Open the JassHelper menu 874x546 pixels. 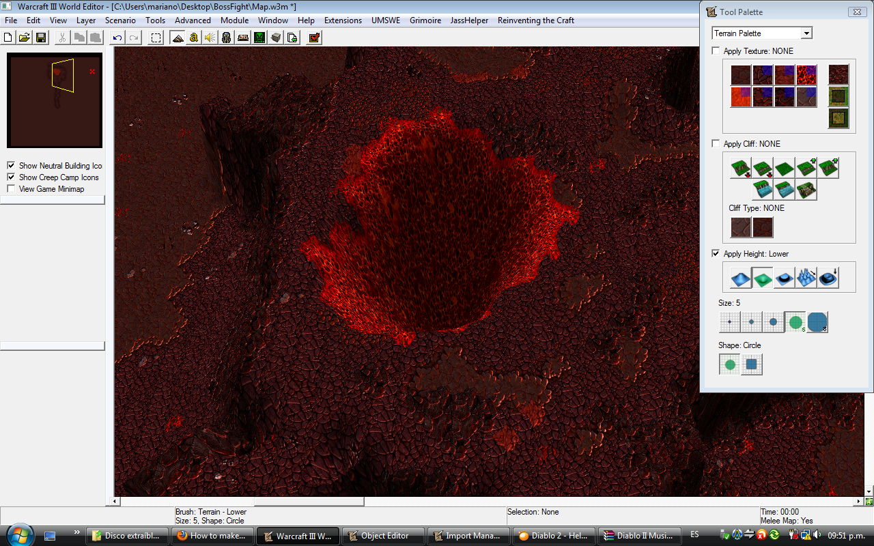469,20
